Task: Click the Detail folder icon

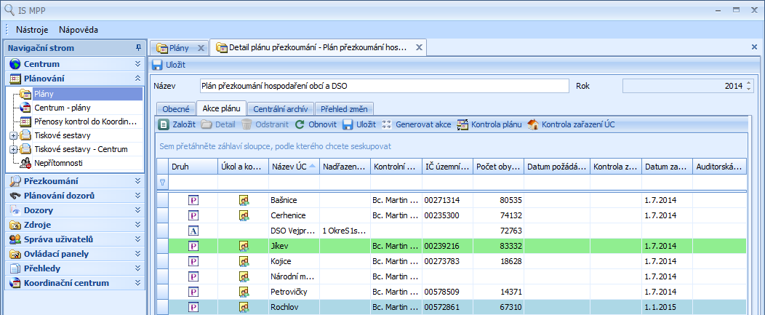Action: point(207,124)
